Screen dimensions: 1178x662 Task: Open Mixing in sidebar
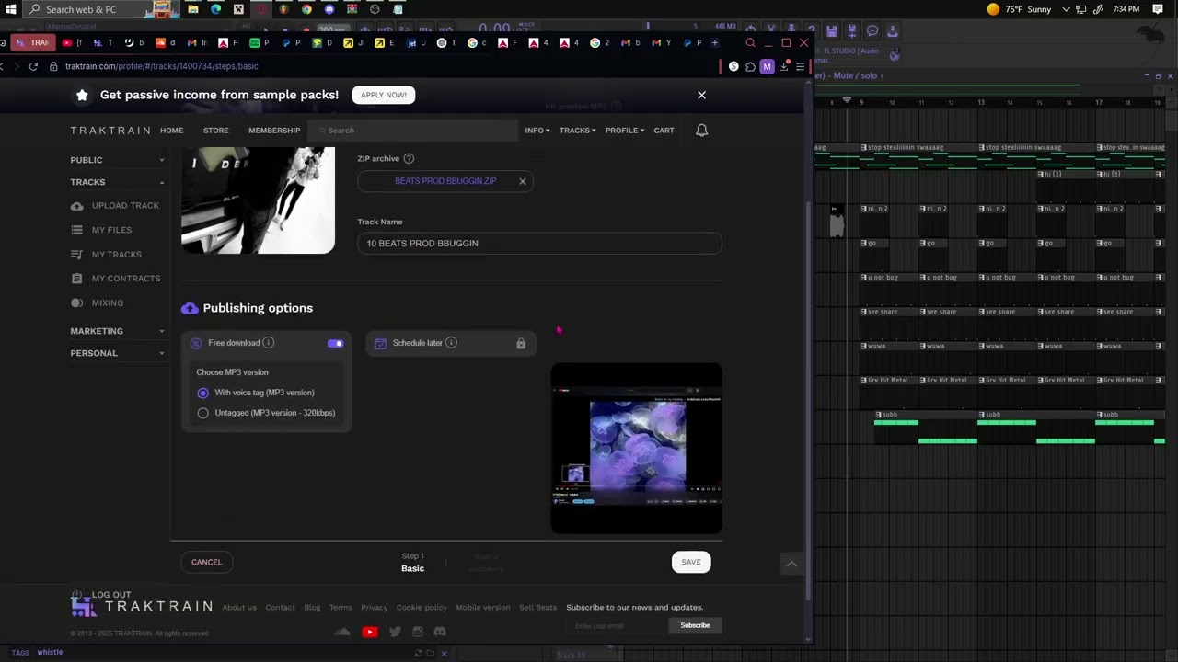coord(97,302)
